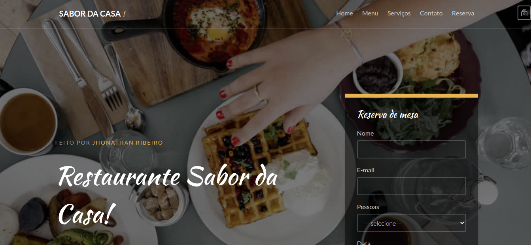Click the yellow bar atop the reservation form
Viewport: 531px width, 245px height.
pyautogui.click(x=412, y=96)
